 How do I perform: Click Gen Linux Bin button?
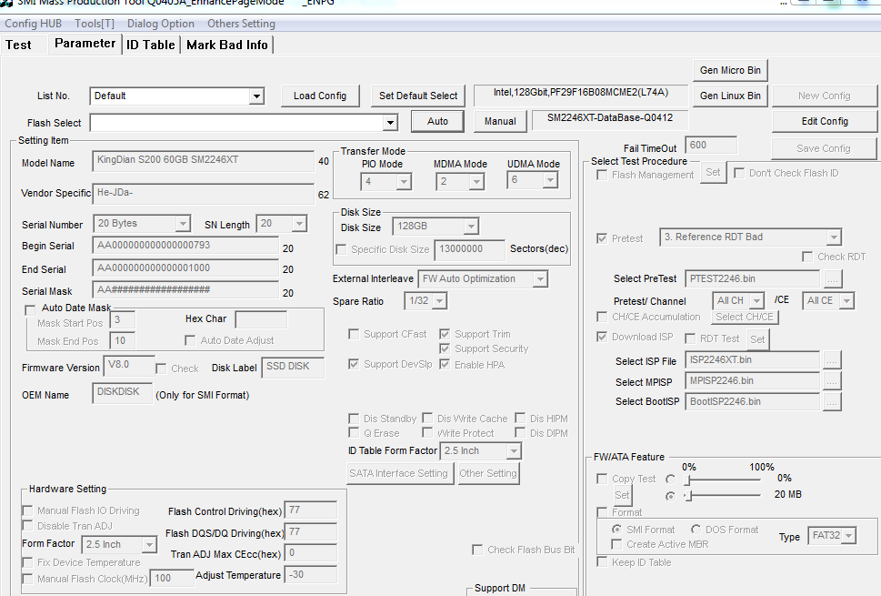pyautogui.click(x=730, y=96)
